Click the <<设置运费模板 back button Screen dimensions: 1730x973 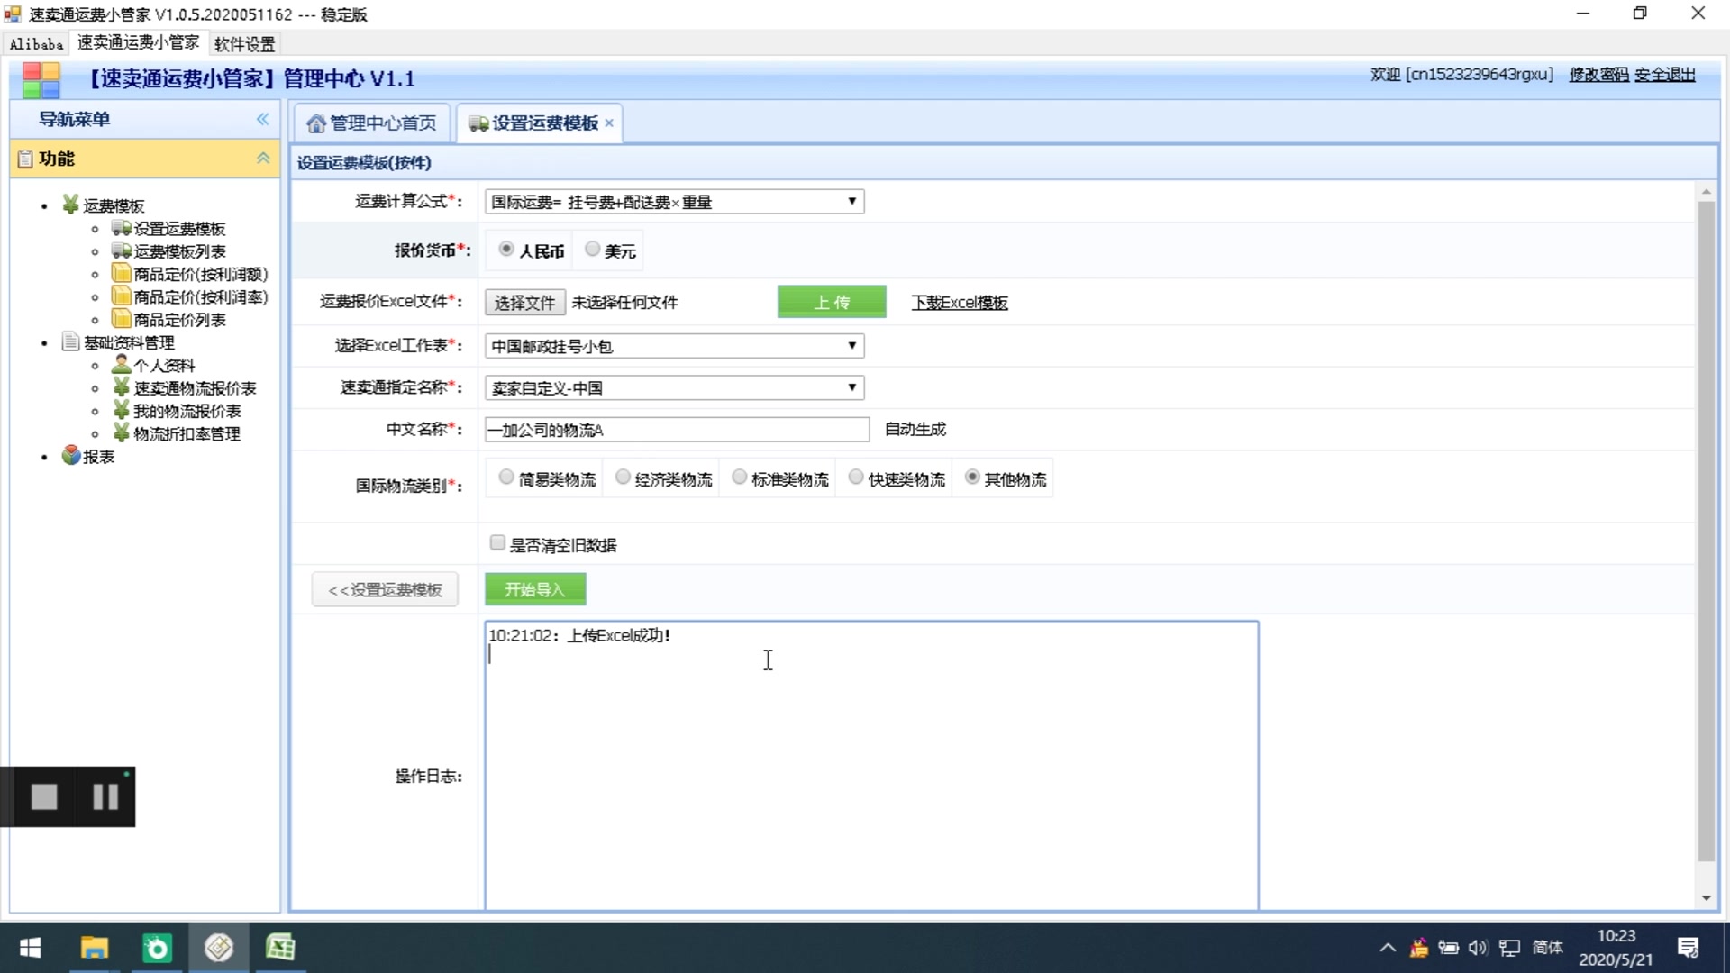(385, 589)
